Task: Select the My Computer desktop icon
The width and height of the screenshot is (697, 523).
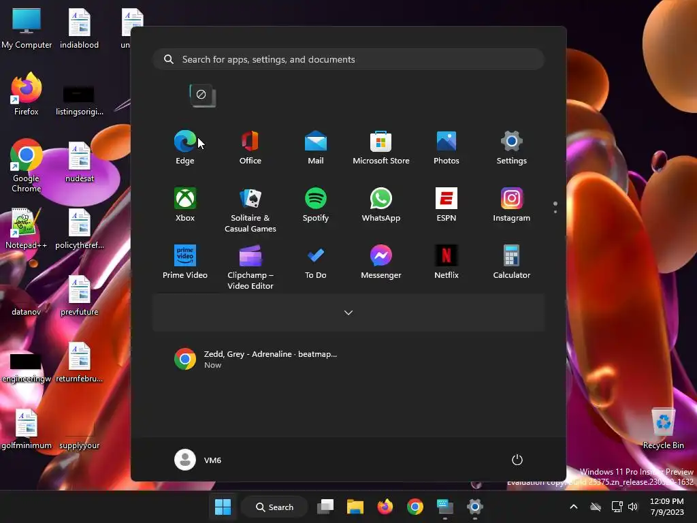Action: click(x=27, y=29)
